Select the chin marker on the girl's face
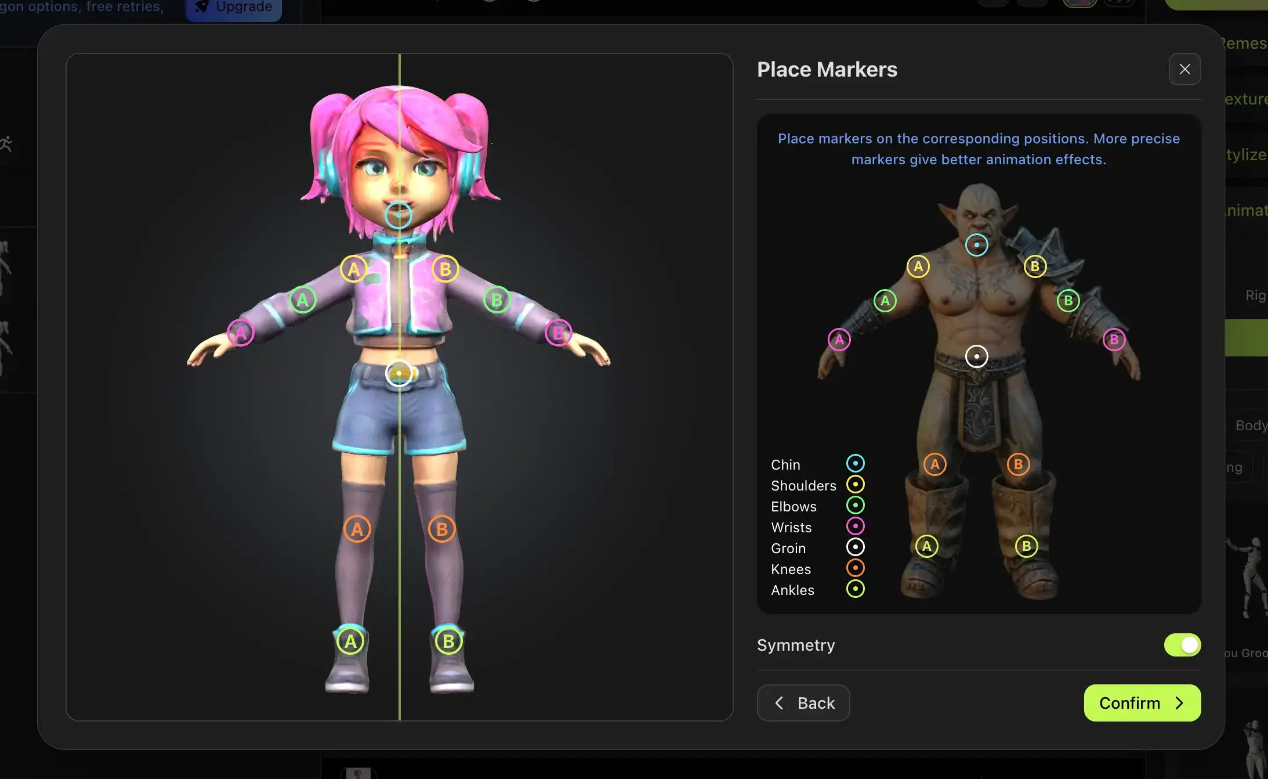1268x779 pixels. (x=398, y=214)
